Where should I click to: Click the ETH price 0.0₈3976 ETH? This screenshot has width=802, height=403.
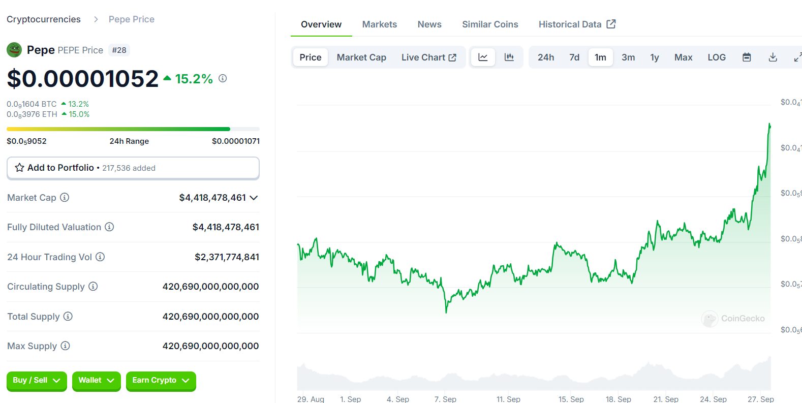tap(32, 114)
